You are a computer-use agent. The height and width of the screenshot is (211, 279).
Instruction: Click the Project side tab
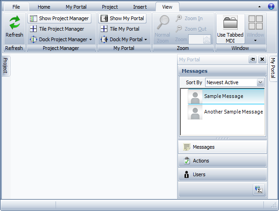click(x=6, y=66)
